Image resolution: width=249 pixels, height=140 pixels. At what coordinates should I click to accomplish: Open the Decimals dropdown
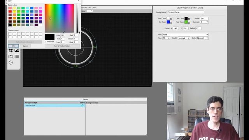pos(204,22)
